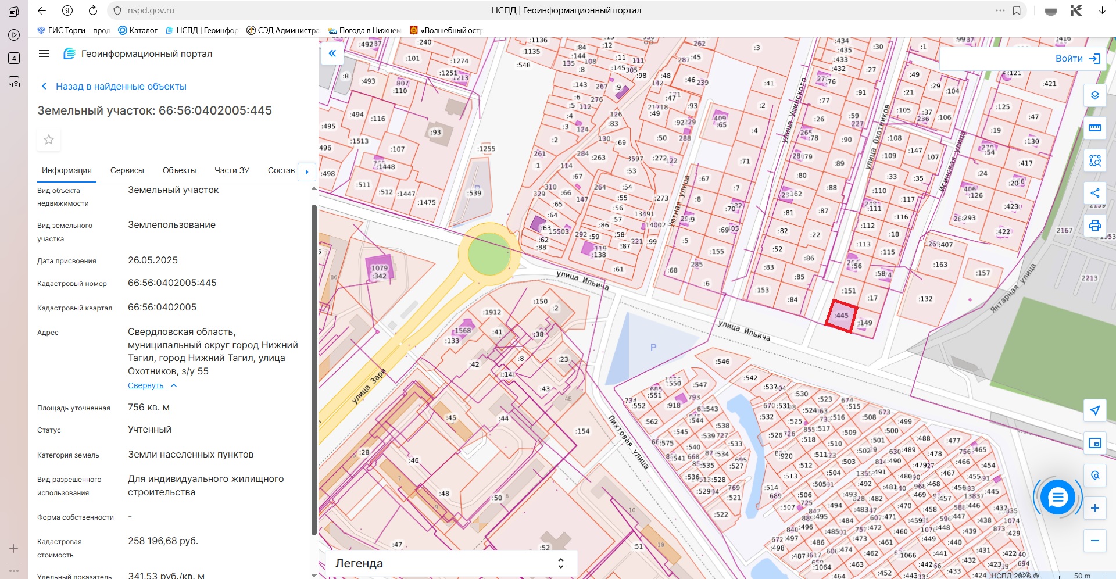1116x579 pixels.
Task: Open the hamburger main menu
Action: (x=44, y=53)
